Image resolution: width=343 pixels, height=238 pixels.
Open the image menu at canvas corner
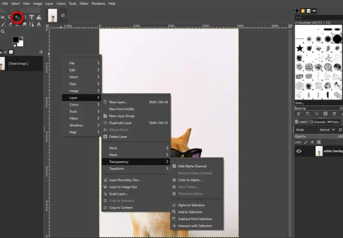(x=47, y=26)
